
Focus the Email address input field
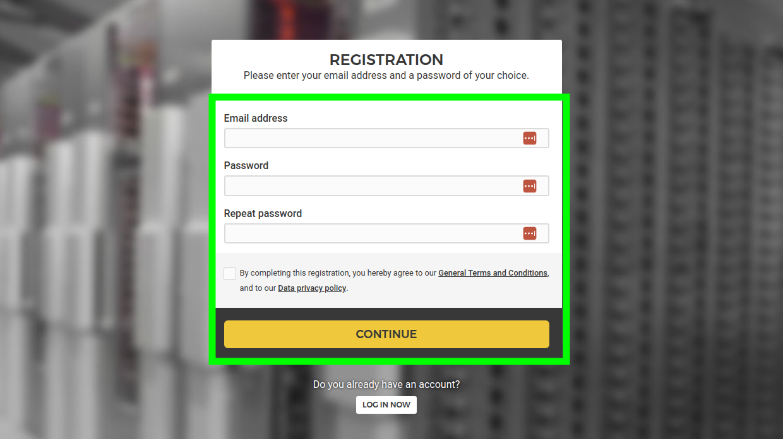386,138
